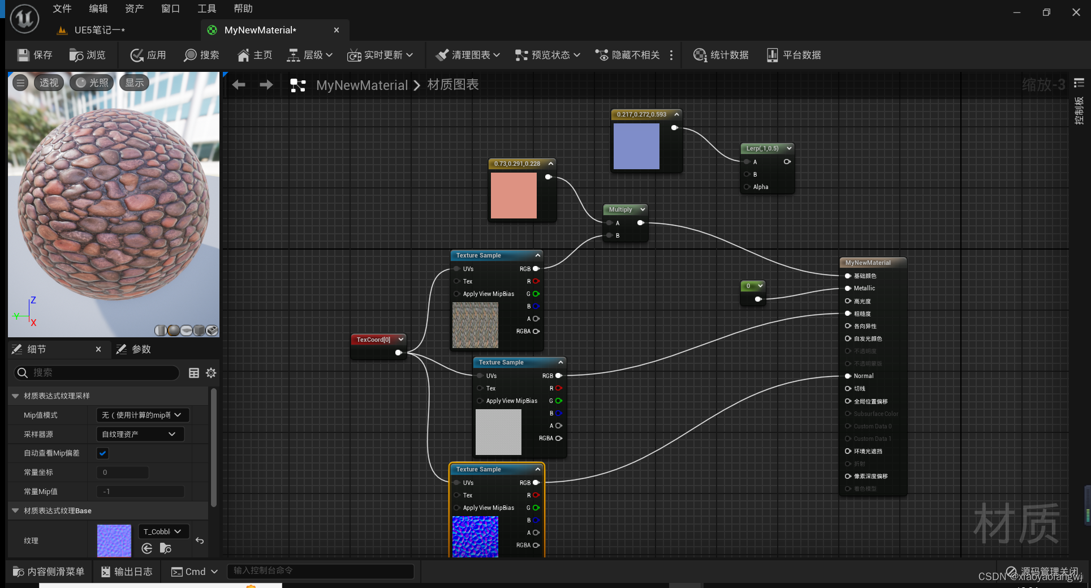The image size is (1091, 588).
Task: Click the 常量Mip值 value field
Action: click(140, 491)
